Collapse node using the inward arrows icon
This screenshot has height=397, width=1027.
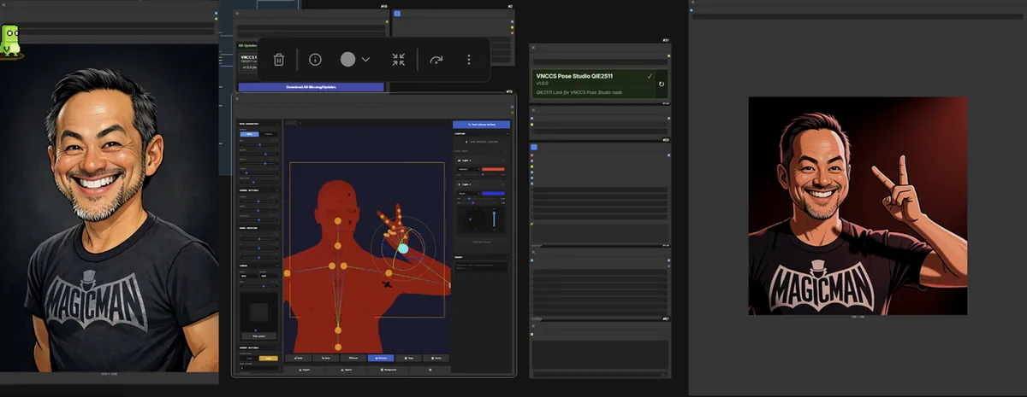click(x=398, y=59)
